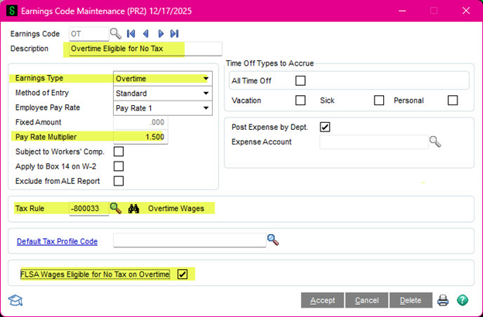Go to first earnings code record

pyautogui.click(x=132, y=33)
